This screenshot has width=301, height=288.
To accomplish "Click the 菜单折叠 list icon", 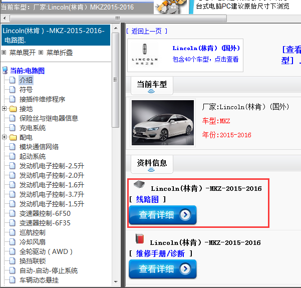I will 41,52.
